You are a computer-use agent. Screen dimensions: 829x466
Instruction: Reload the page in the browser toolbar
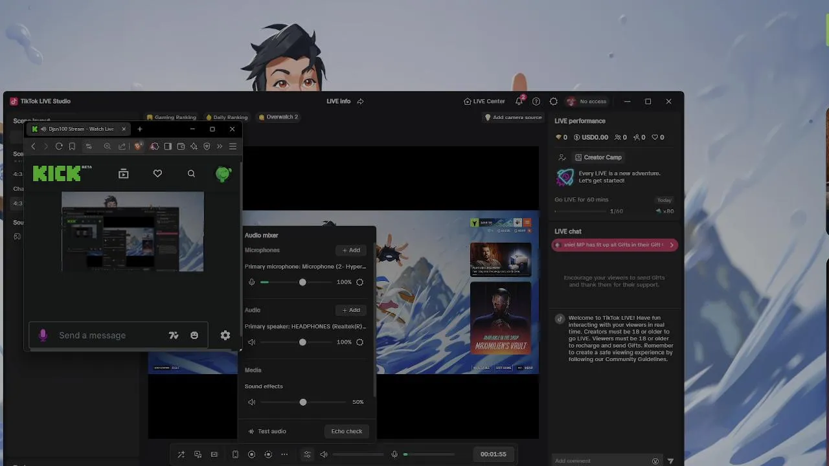[x=59, y=146]
